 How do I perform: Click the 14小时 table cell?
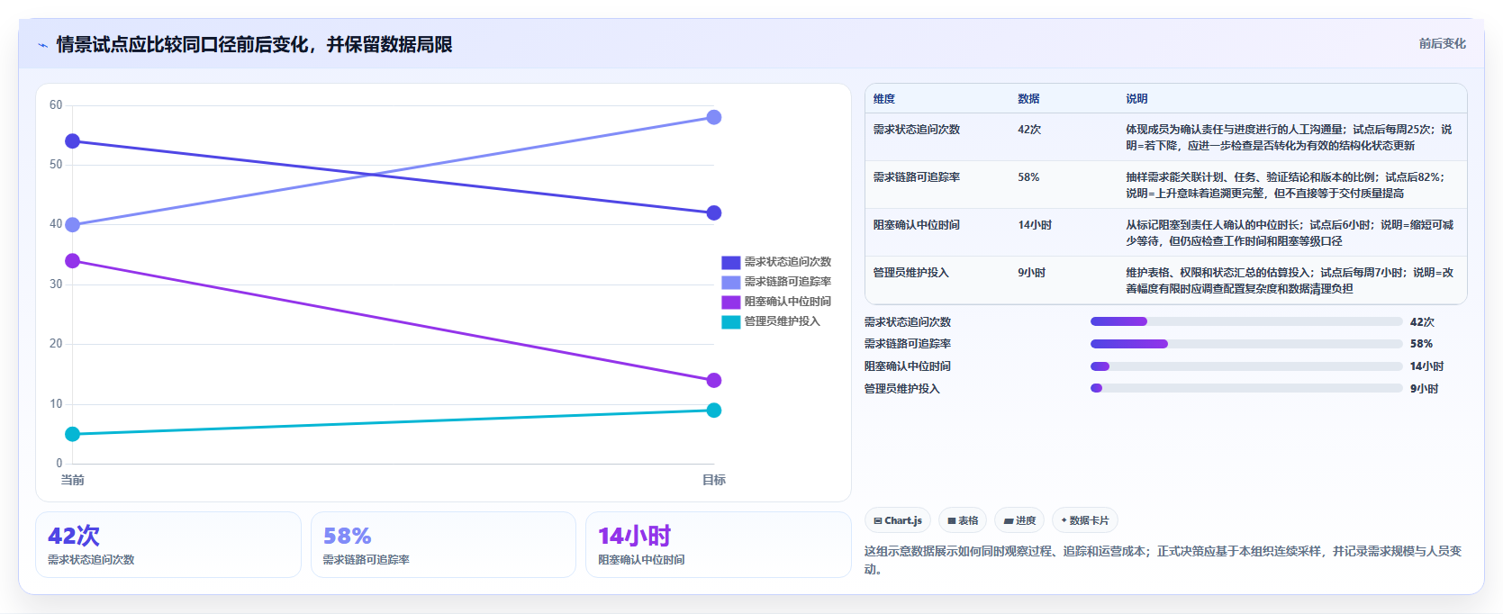pos(1035,225)
